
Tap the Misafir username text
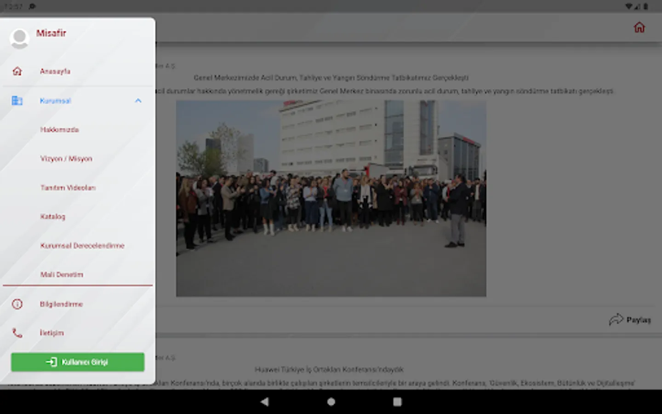pyautogui.click(x=51, y=33)
